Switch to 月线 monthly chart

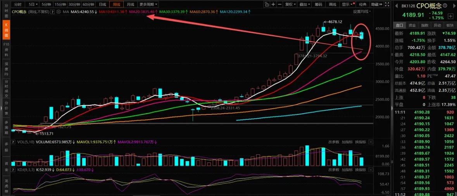(x=130, y=4)
